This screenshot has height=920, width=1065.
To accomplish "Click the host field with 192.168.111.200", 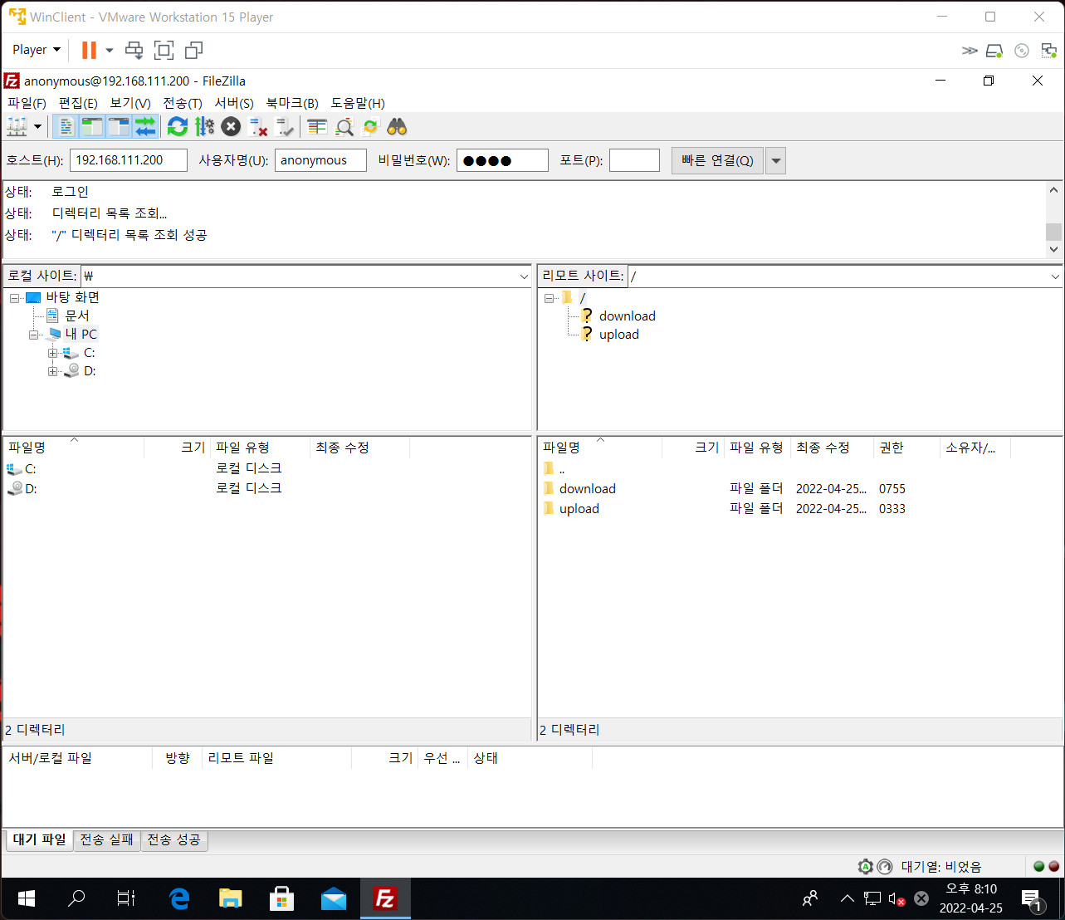I will click(129, 160).
